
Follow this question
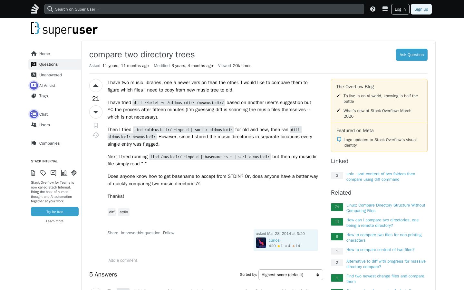169,233
